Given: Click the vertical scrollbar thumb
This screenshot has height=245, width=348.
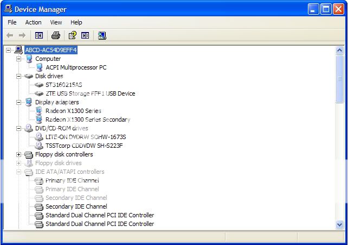Looking at the screenshot, I should click(339, 79).
